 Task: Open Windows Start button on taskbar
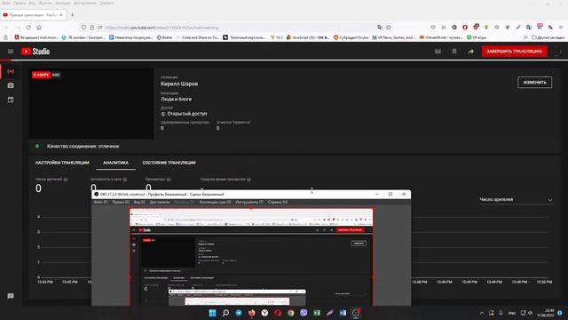[x=213, y=313]
